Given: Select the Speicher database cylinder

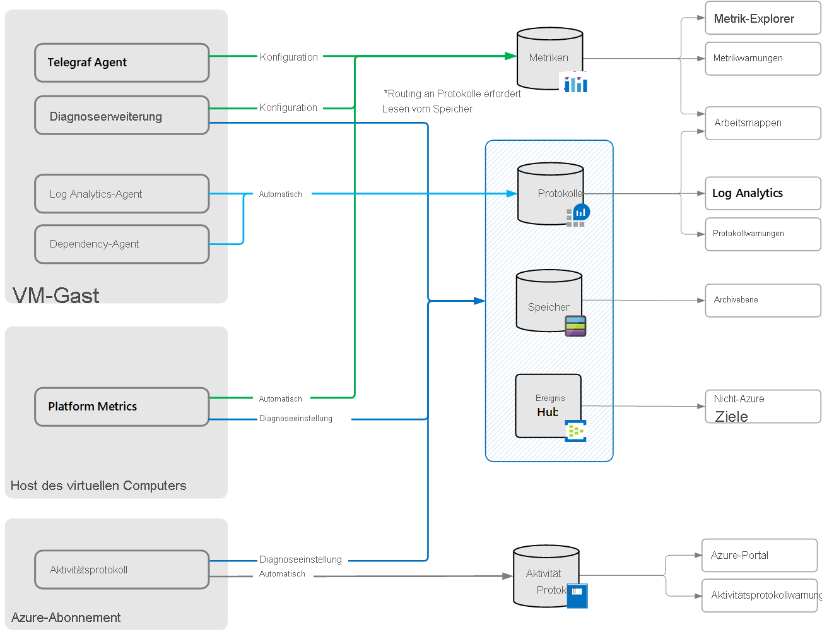Looking at the screenshot, I should click(549, 301).
